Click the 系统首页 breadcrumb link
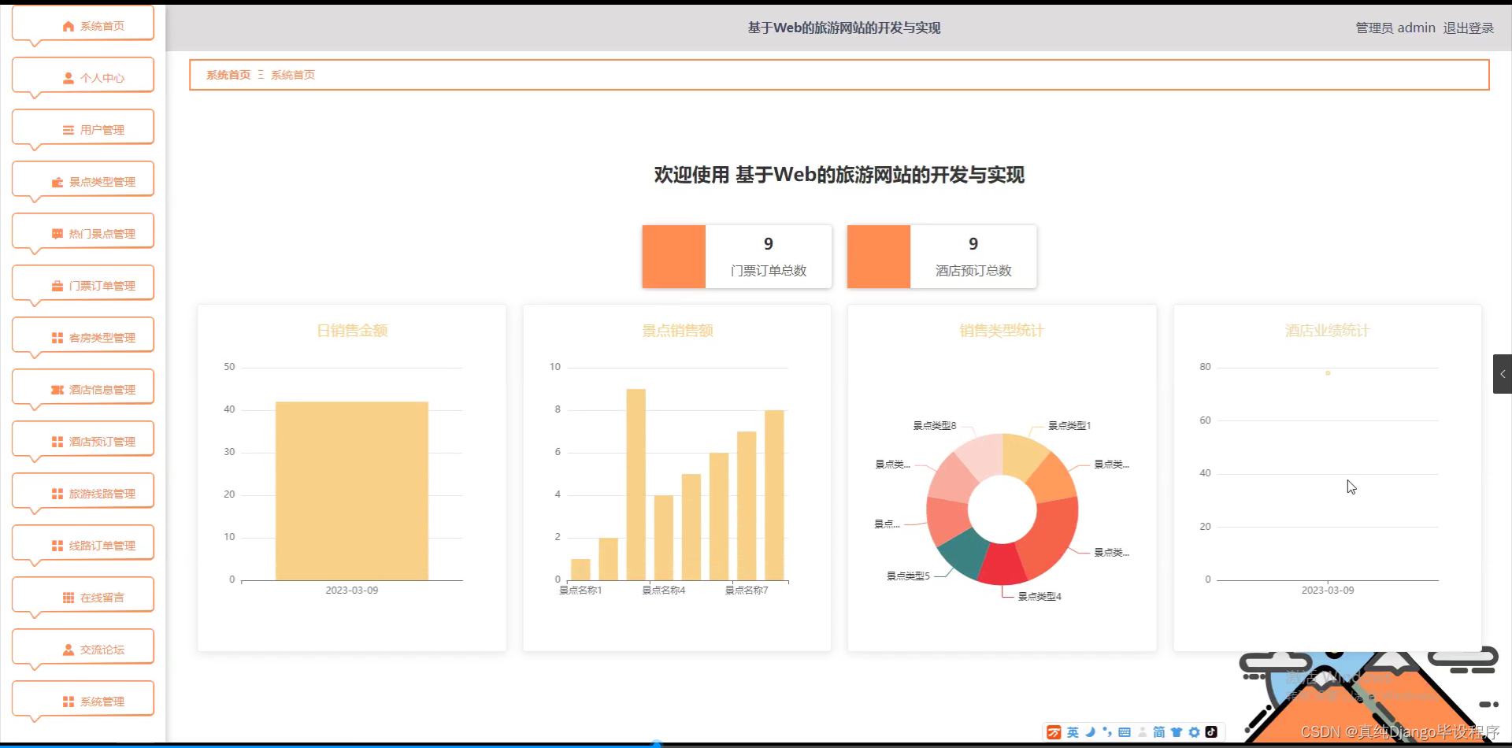 click(x=228, y=74)
